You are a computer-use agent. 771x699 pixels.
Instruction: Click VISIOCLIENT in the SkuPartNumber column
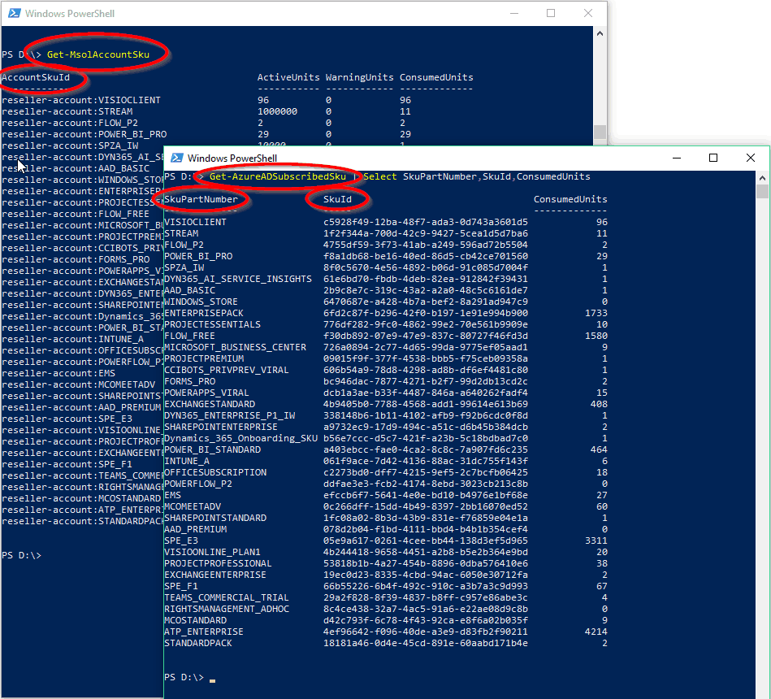195,222
